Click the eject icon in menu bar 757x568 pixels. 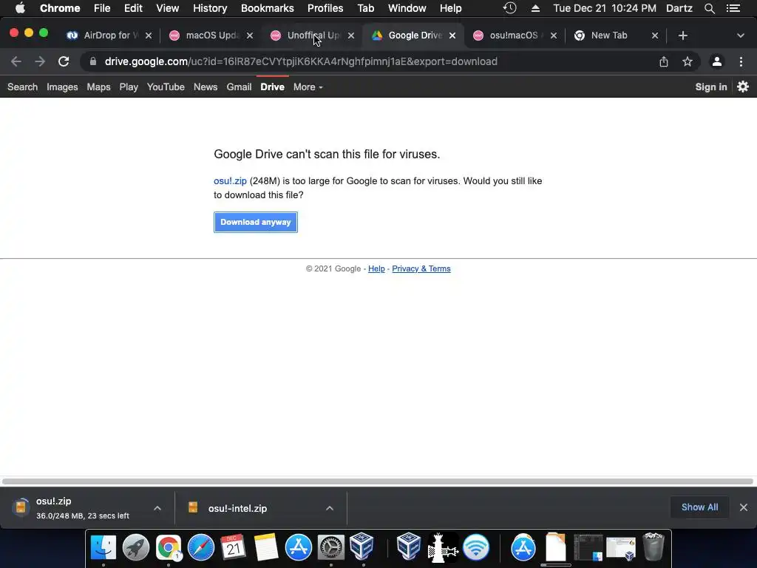coord(535,8)
